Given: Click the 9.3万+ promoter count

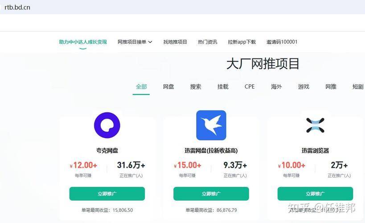Looking at the screenshot, I should 235,165.
